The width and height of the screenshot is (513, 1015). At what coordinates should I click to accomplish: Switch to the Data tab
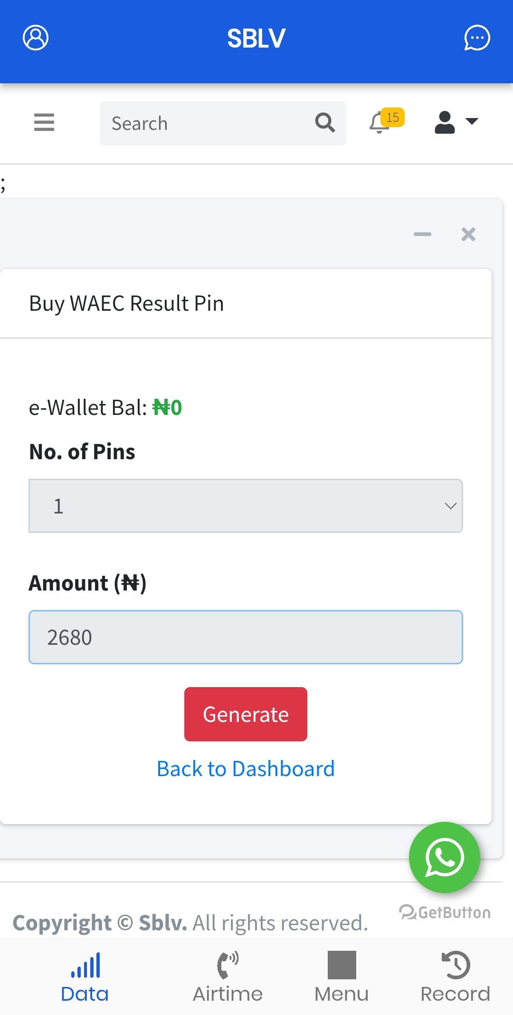click(85, 977)
